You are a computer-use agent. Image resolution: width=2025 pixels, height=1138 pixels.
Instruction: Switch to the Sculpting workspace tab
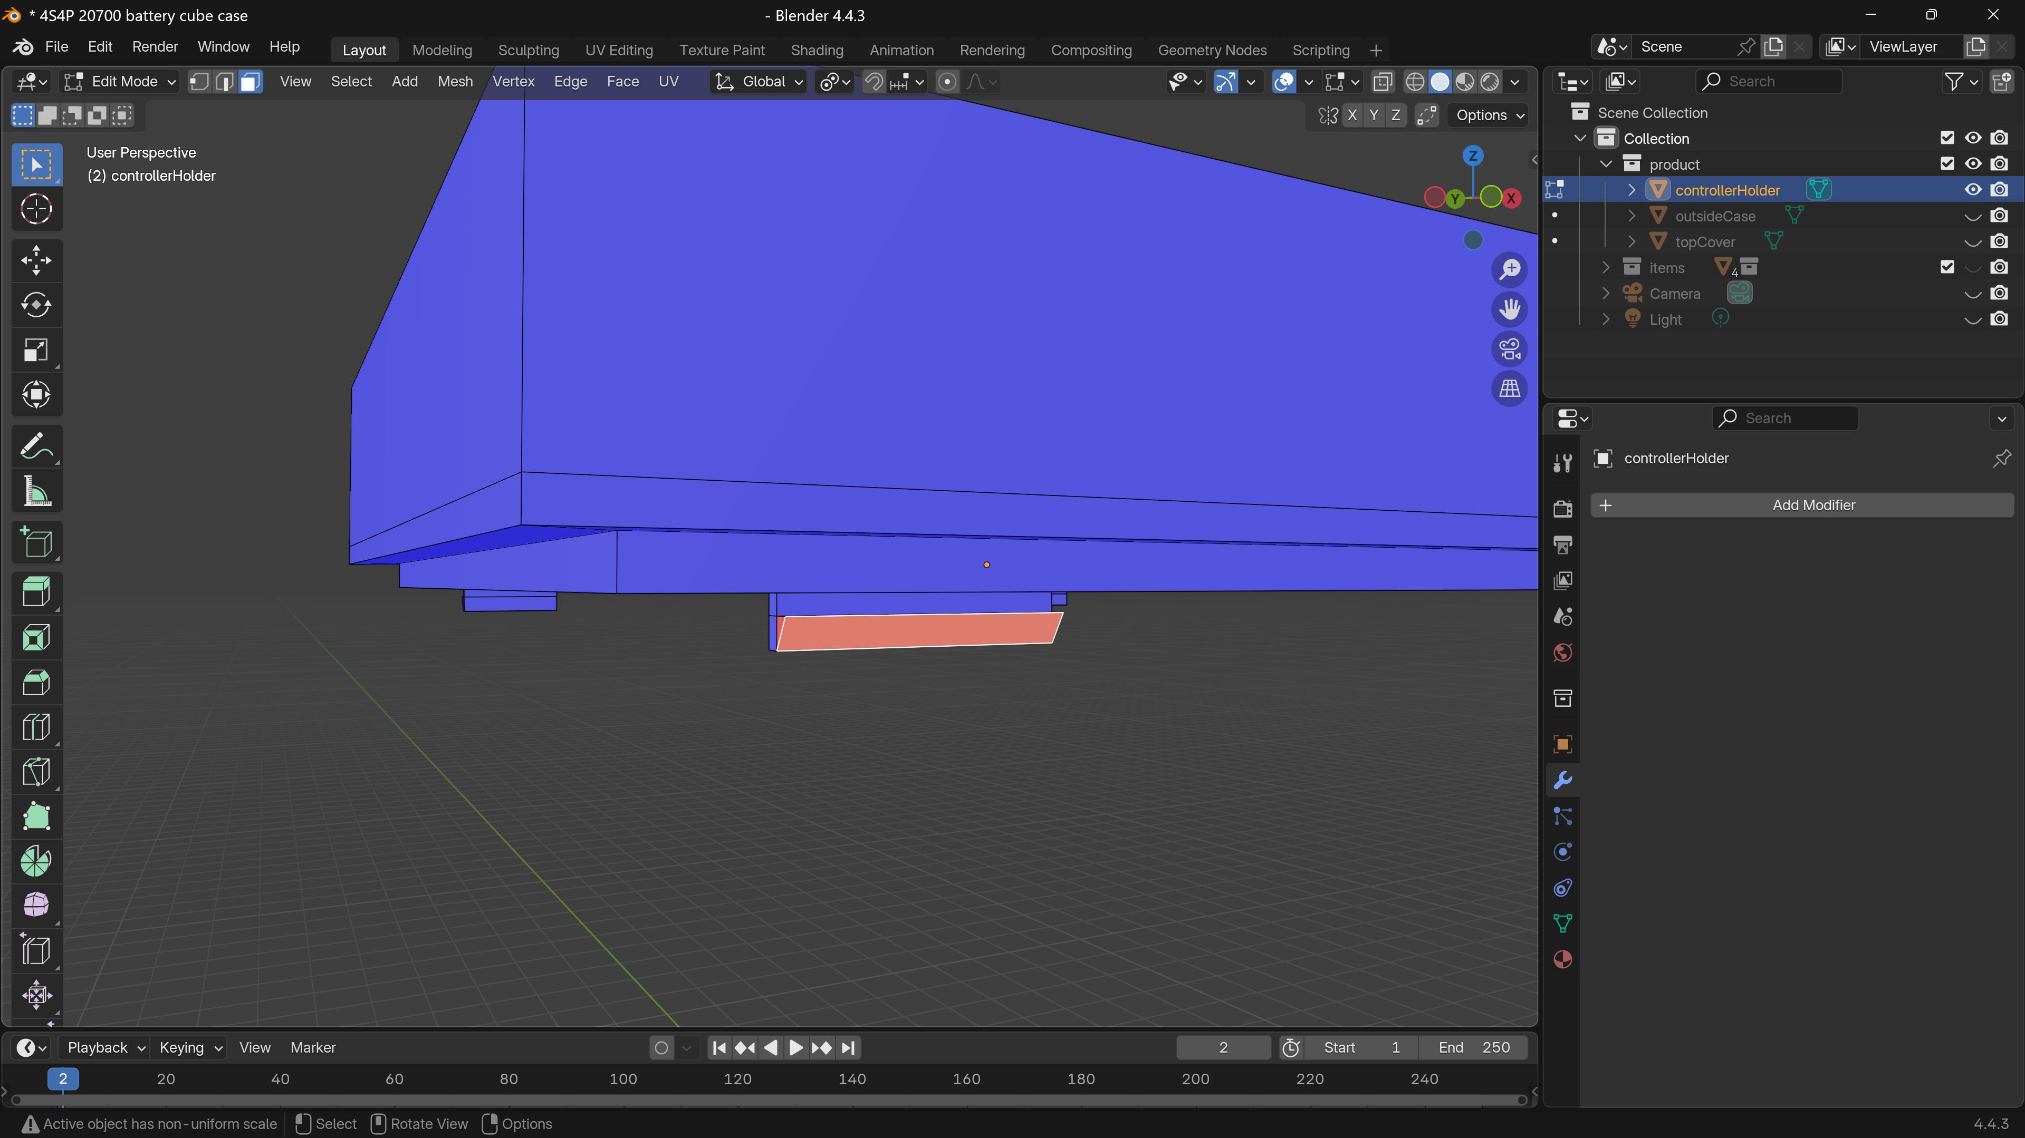coord(528,50)
